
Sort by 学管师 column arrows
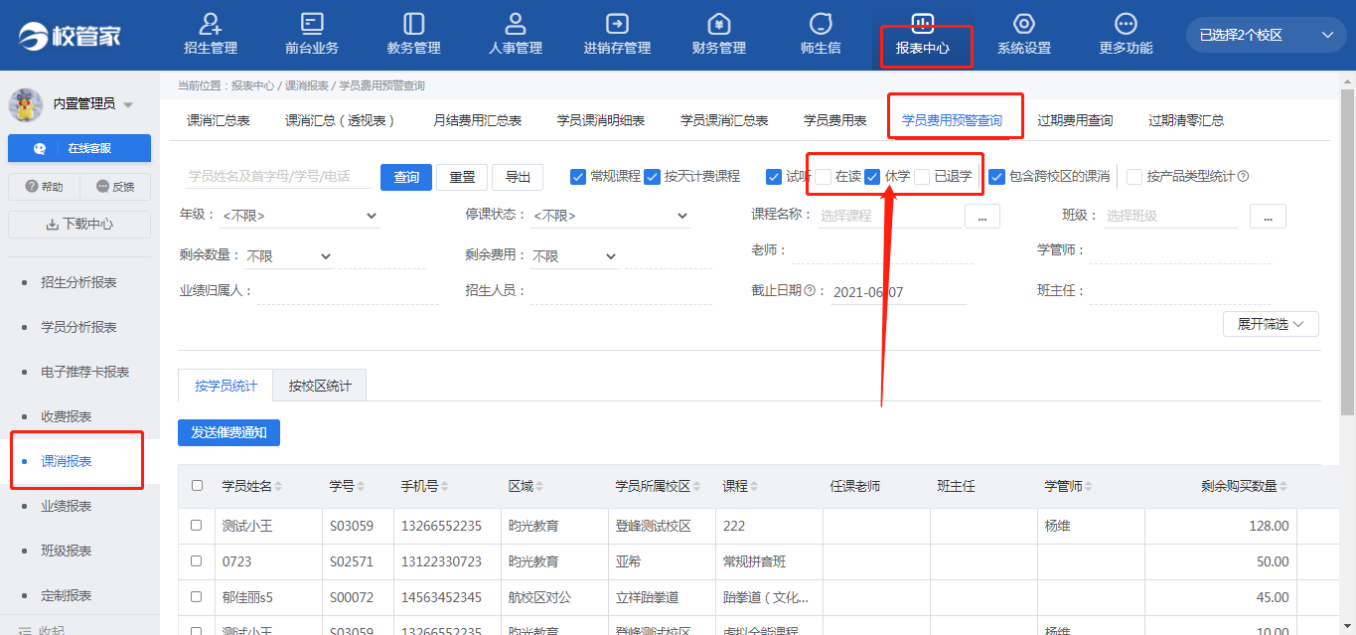click(1089, 487)
